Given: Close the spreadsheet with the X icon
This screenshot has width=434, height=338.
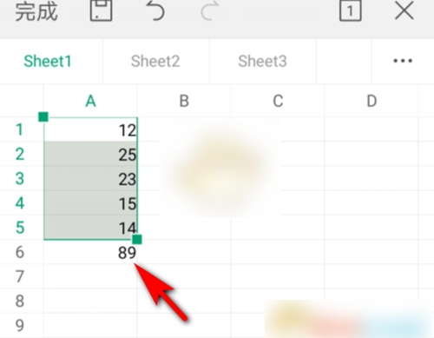Looking at the screenshot, I should [x=404, y=11].
